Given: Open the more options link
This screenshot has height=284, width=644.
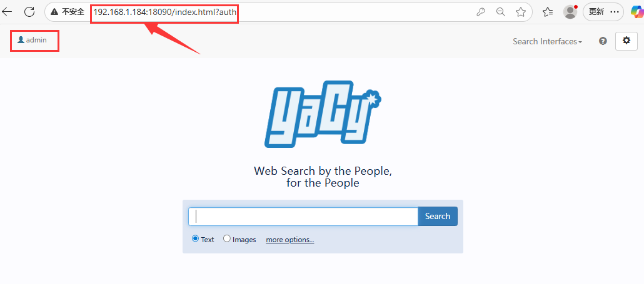Looking at the screenshot, I should [290, 240].
